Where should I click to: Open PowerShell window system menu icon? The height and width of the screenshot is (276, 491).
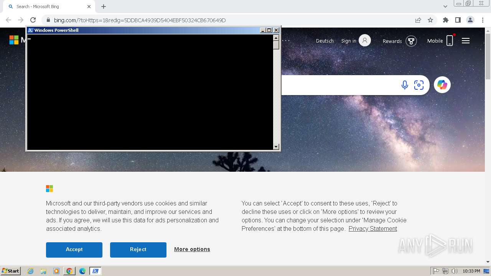(x=31, y=30)
